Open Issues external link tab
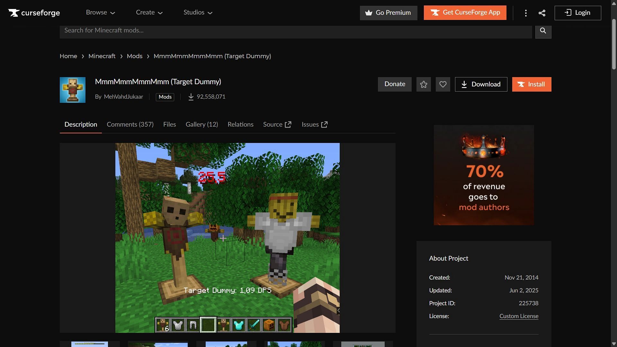The image size is (617, 347). coord(314,124)
